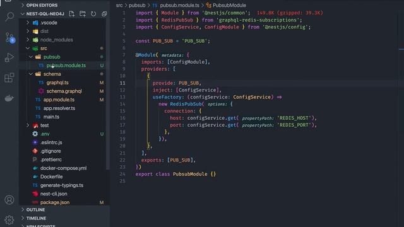The image size is (404, 227).
Task: Open generate-typings.ts file
Action: pyautogui.click(x=62, y=185)
